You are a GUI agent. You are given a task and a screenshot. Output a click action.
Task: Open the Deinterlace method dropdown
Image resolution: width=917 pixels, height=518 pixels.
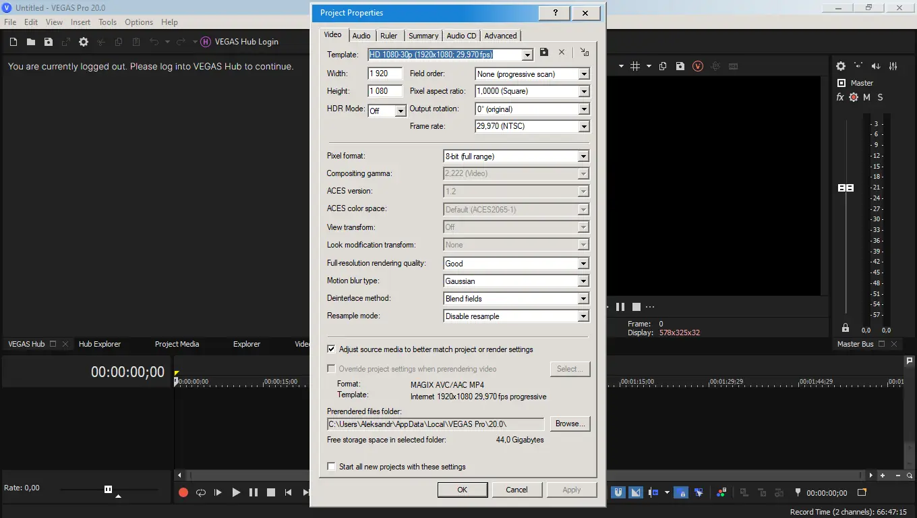pos(584,299)
